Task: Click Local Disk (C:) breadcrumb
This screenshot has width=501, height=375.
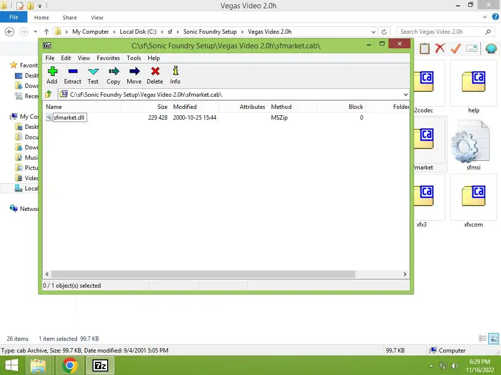Action: (138, 32)
